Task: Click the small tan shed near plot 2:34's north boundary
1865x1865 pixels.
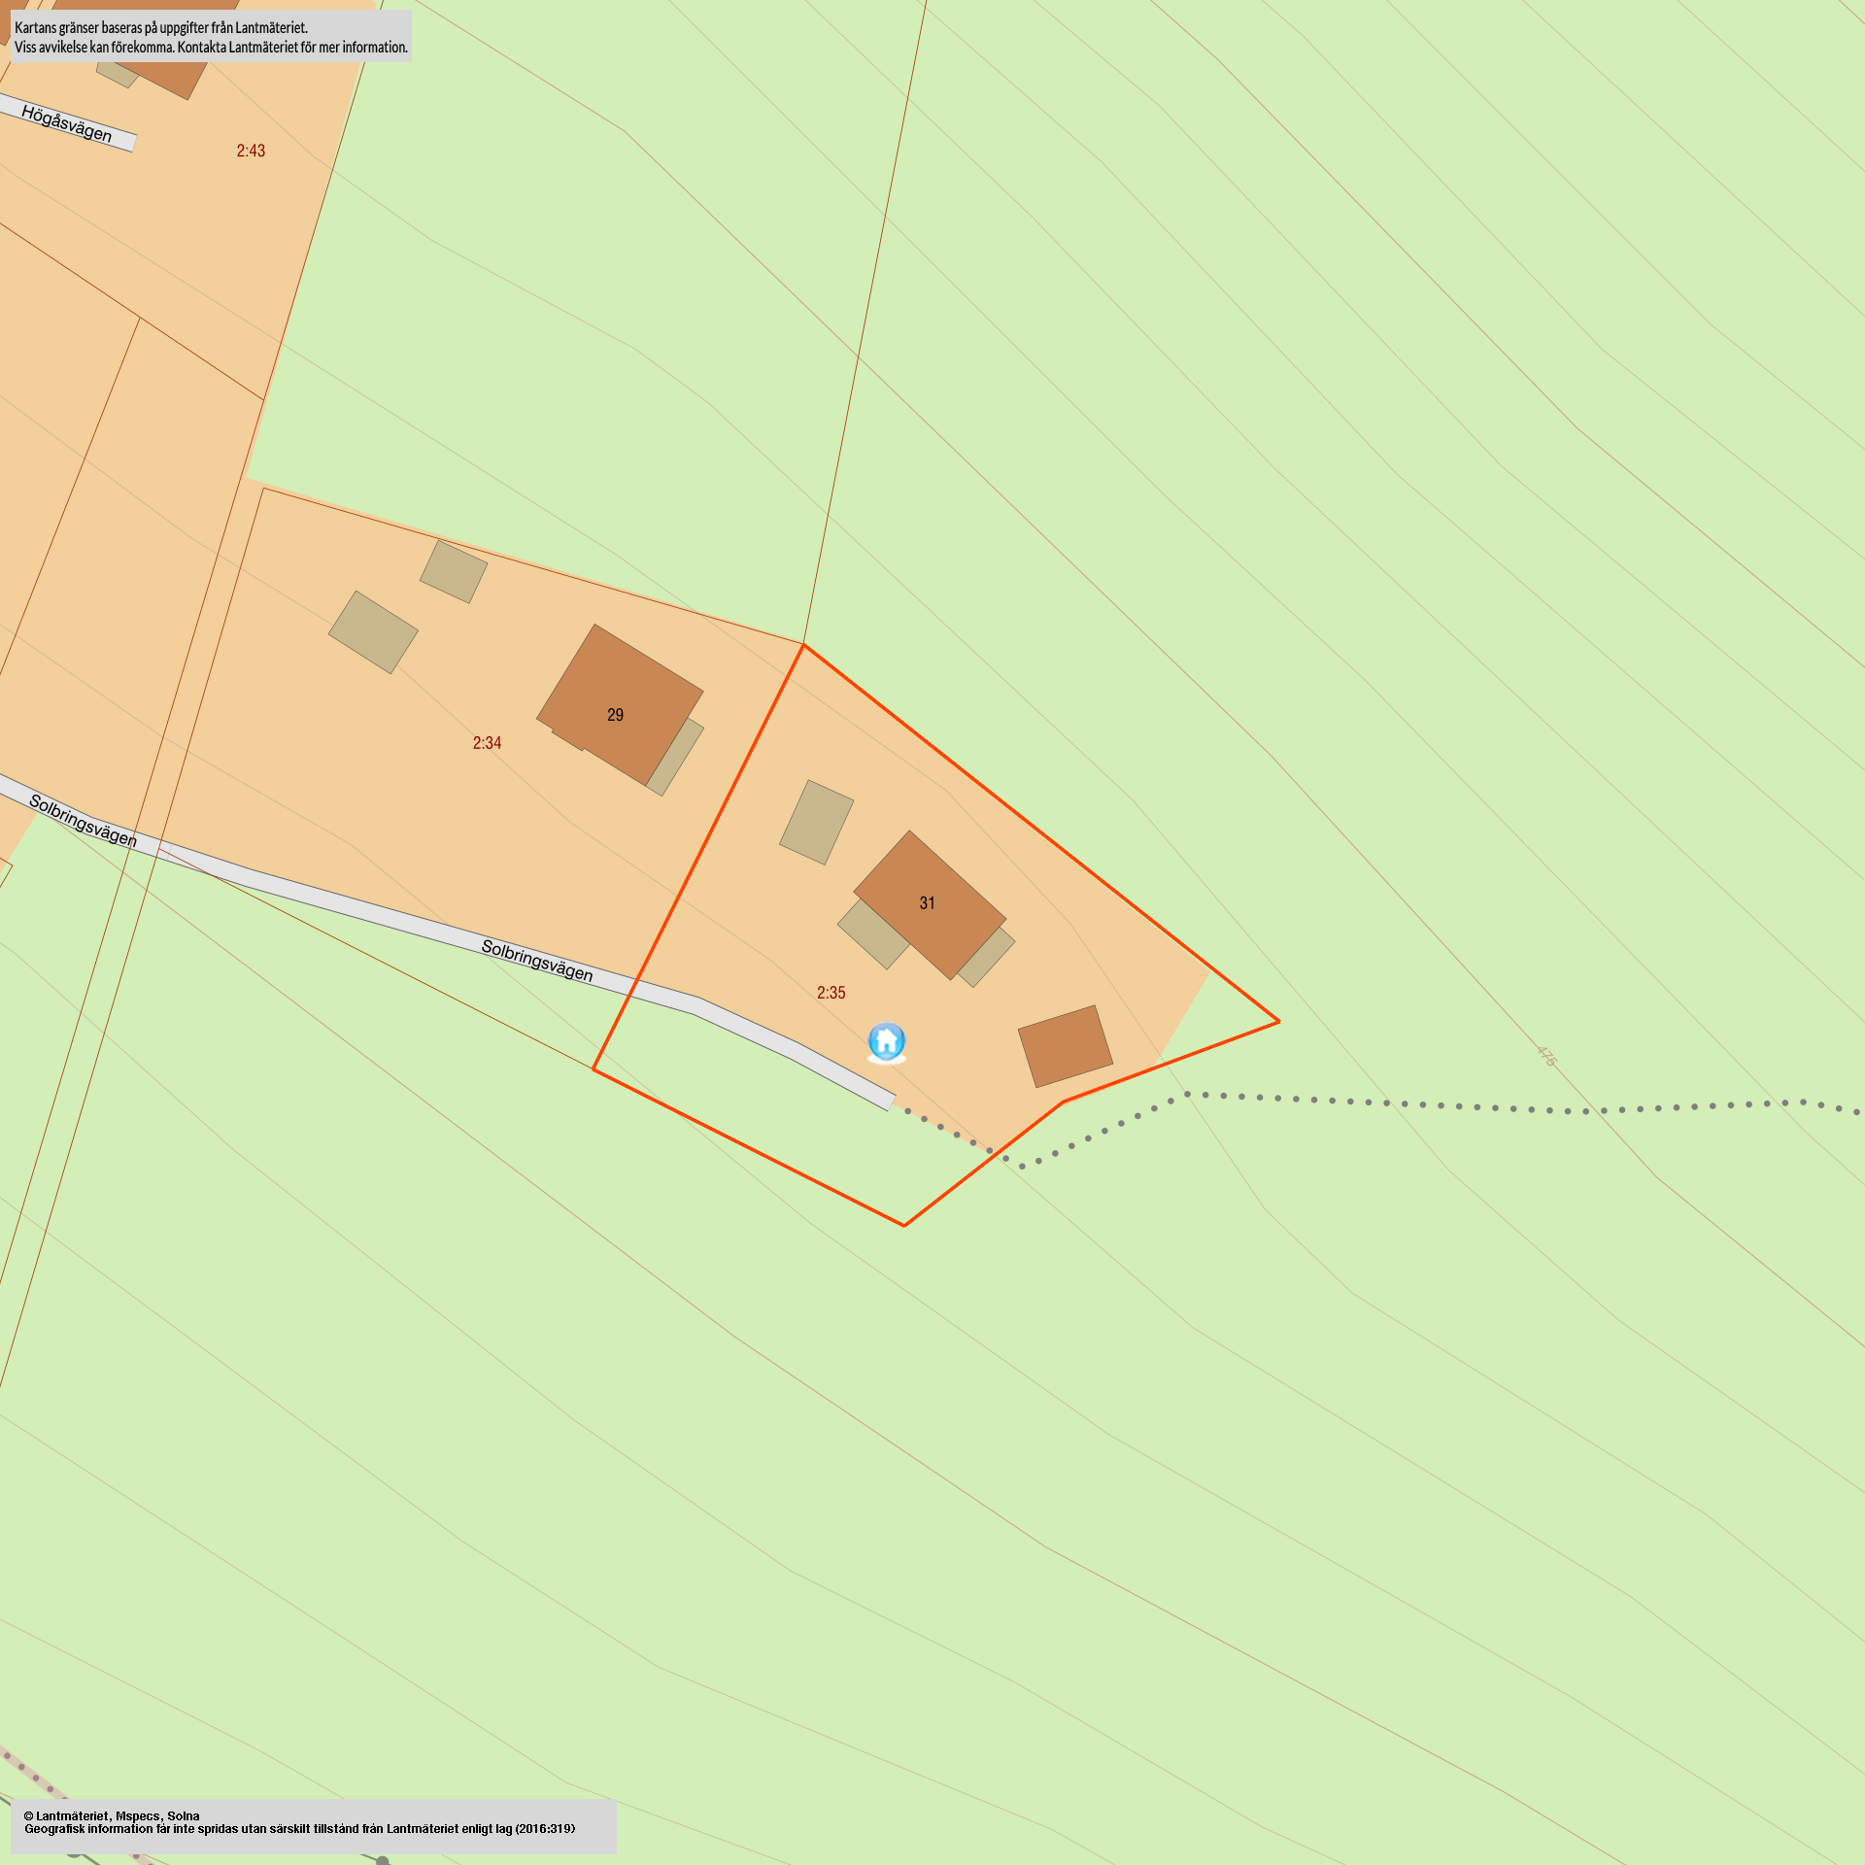Action: click(x=454, y=572)
